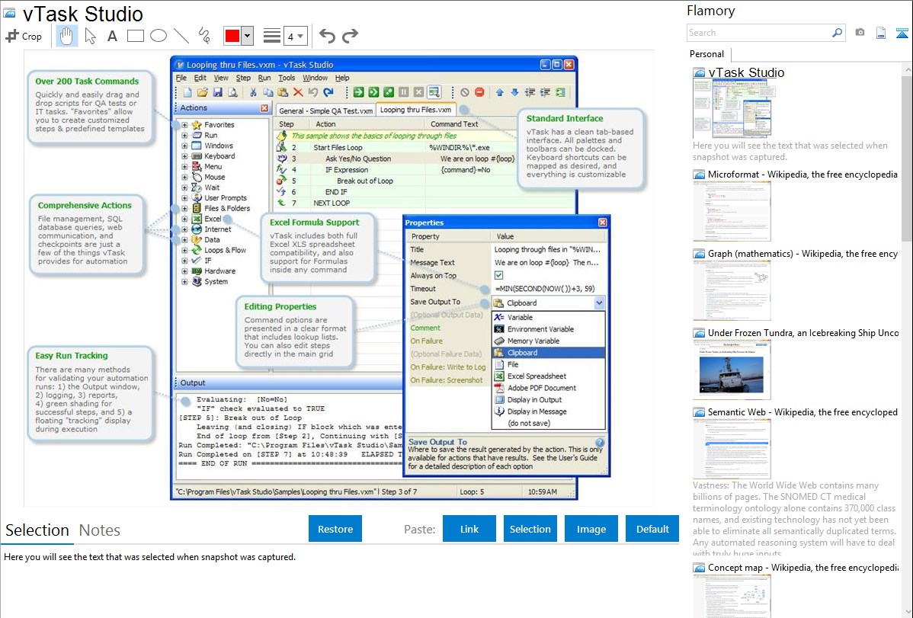Activate the hand pan tool

point(66,36)
